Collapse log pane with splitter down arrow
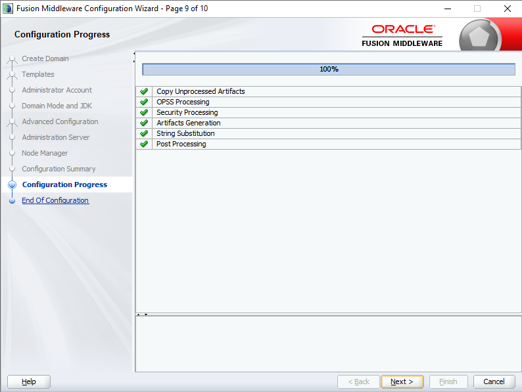The width and height of the screenshot is (522, 392). (146, 315)
